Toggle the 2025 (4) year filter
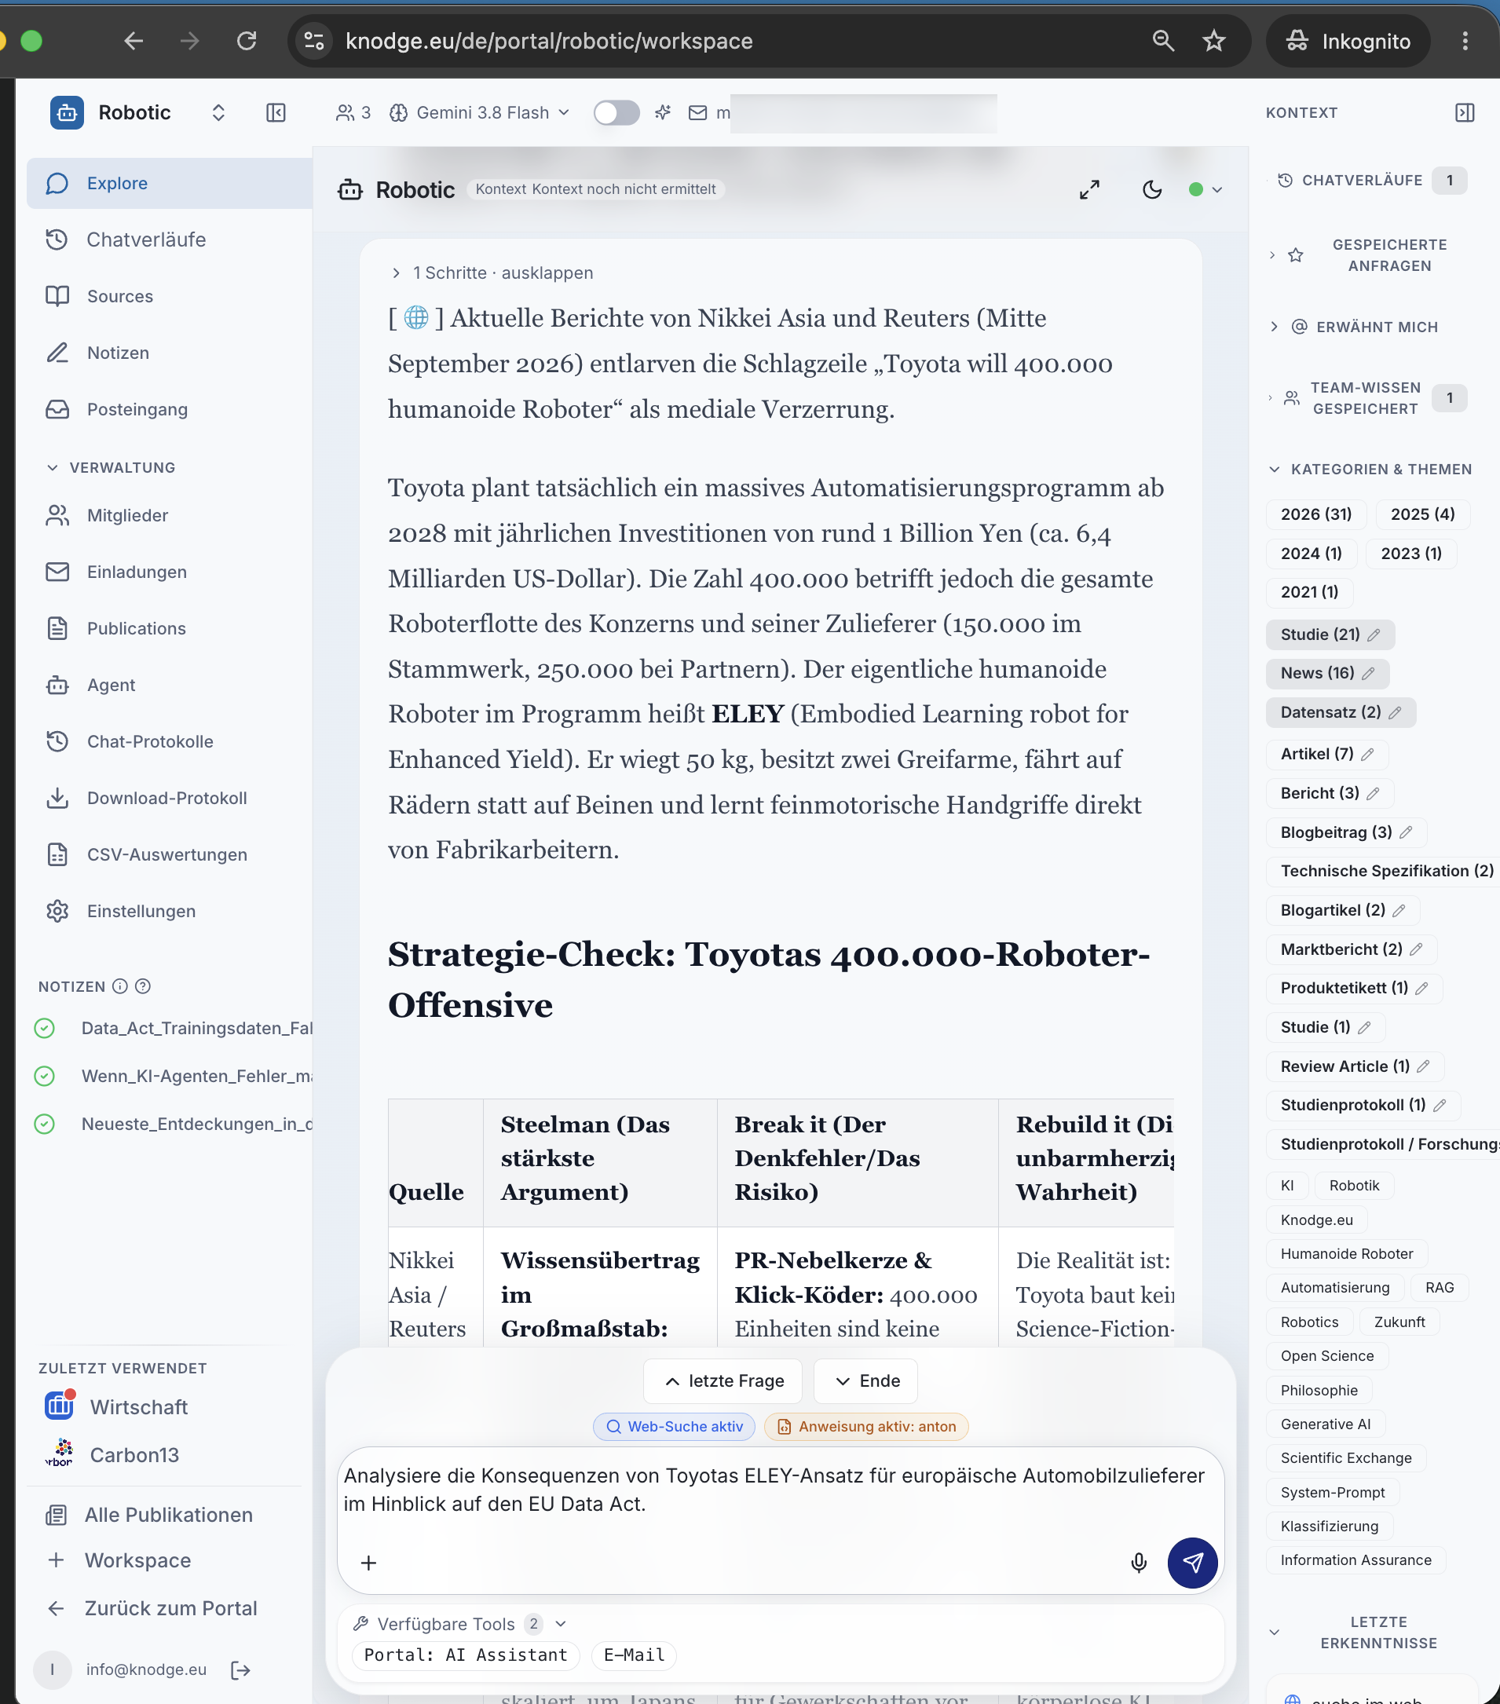 [1422, 514]
